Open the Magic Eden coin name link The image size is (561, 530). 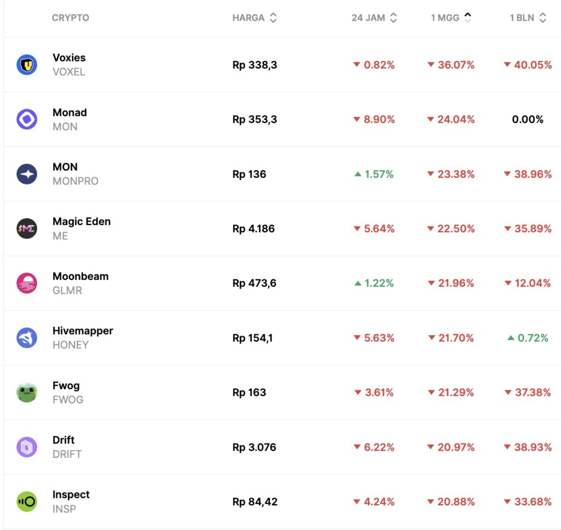(x=81, y=221)
